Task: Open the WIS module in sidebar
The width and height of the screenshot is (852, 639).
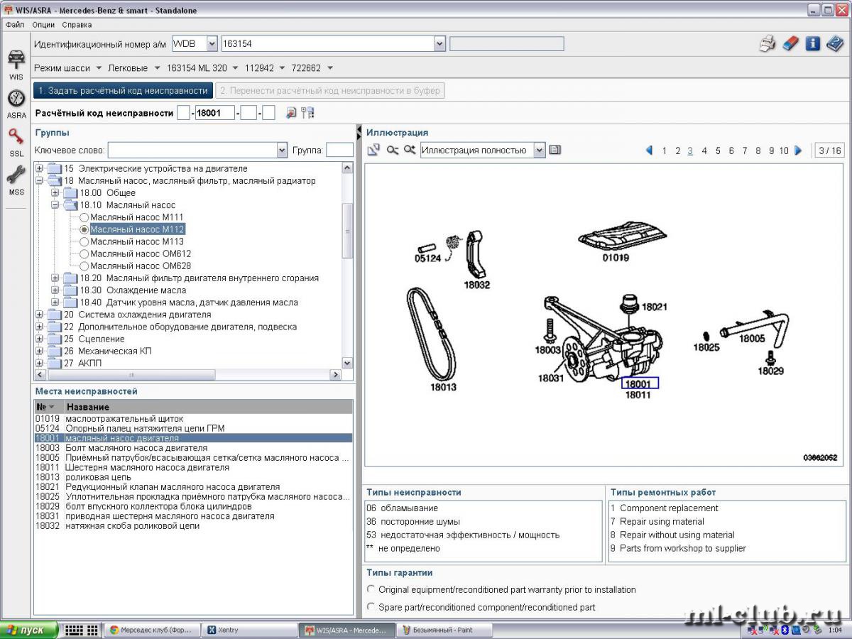Action: click(x=16, y=62)
